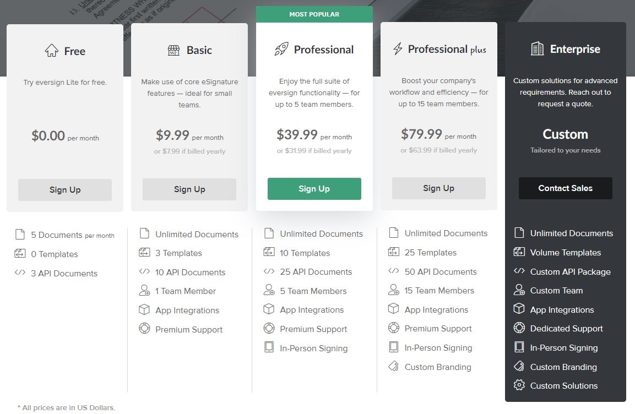Image resolution: width=635 pixels, height=414 pixels.
Task: Click the storefront icon next to Basic
Action: point(173,50)
